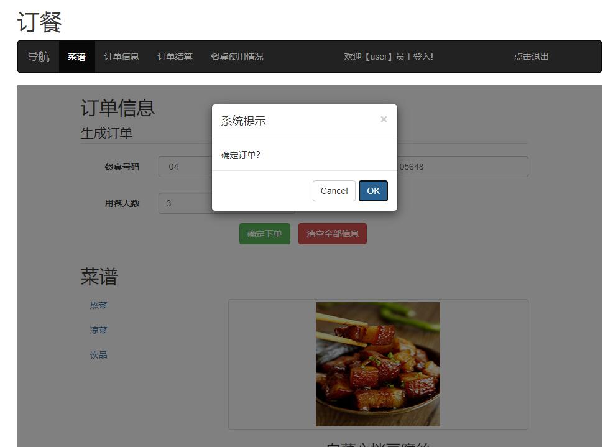Open the 餐桌使用情况 section

coord(237,56)
